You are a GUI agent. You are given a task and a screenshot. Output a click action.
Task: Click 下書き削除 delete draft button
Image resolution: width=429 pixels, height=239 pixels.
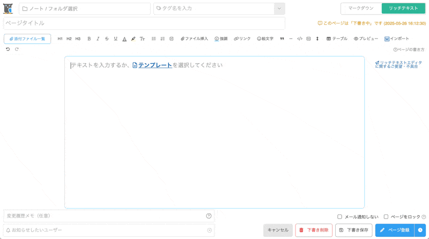tap(314, 230)
